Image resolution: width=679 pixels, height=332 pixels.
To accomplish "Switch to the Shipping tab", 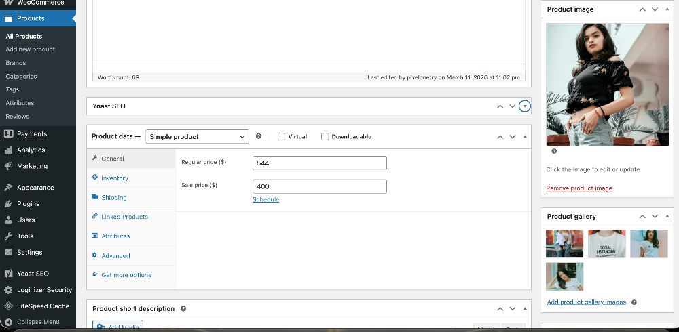I will click(x=131, y=198).
